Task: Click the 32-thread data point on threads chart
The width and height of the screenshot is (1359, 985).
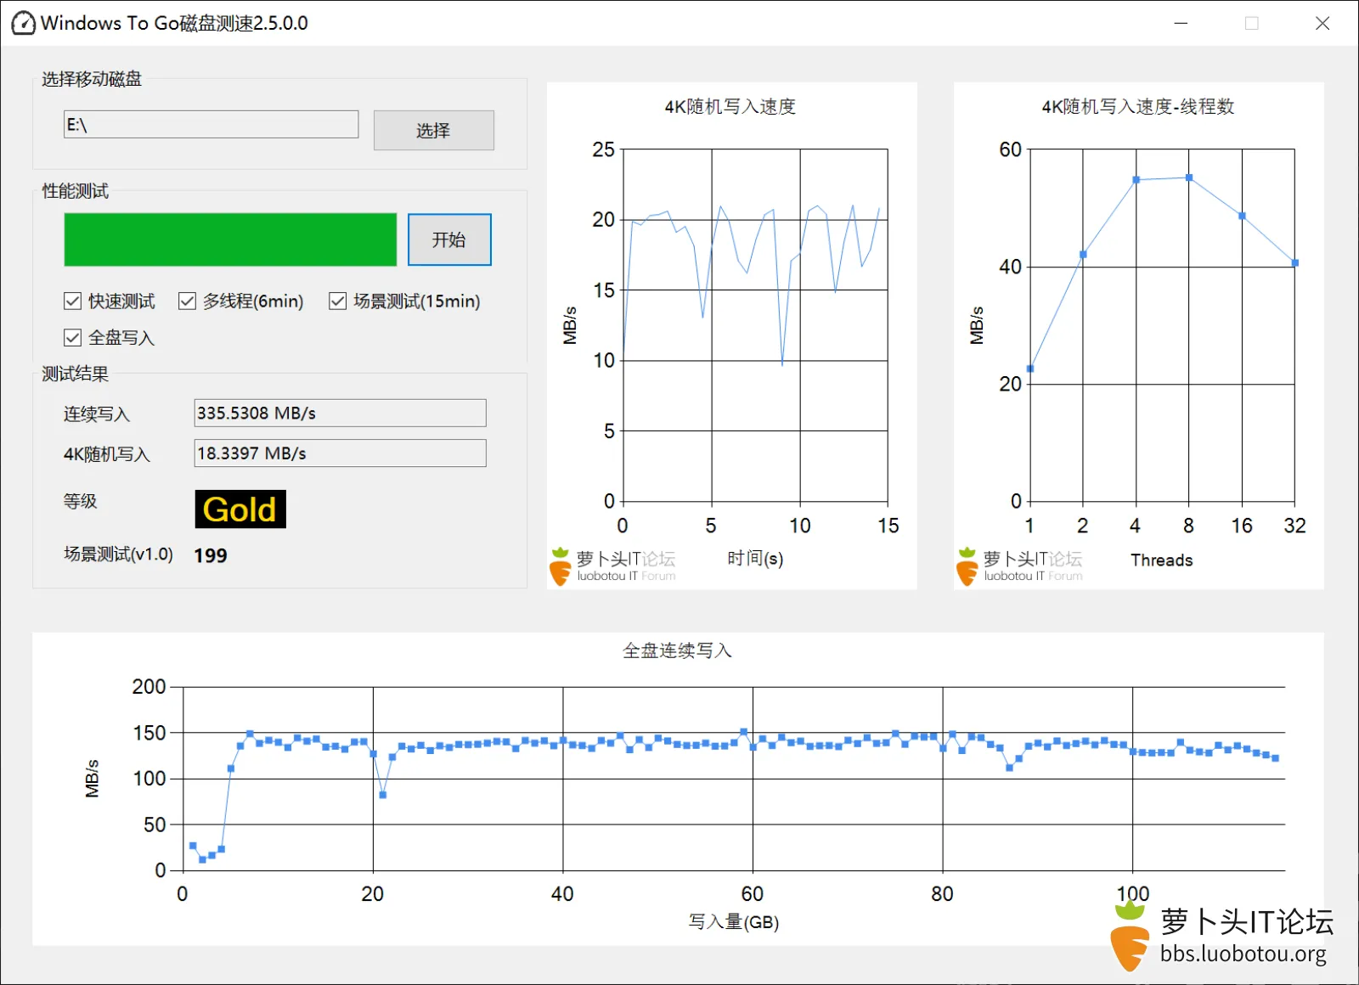Action: [x=1294, y=263]
